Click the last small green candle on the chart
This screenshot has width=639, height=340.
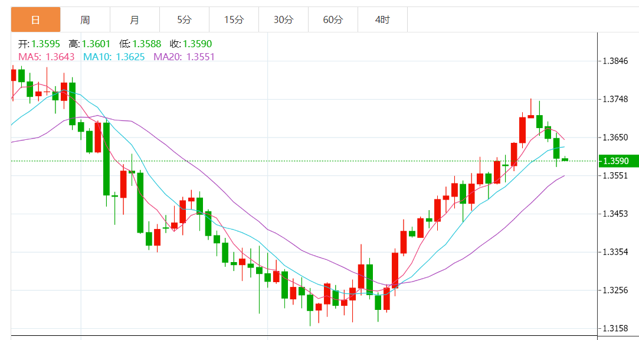click(x=565, y=159)
